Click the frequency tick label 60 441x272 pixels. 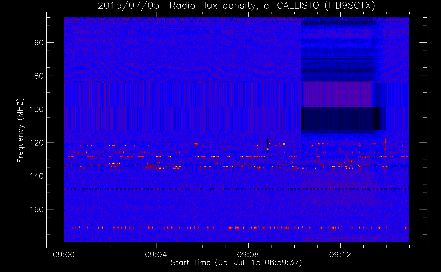pos(39,43)
